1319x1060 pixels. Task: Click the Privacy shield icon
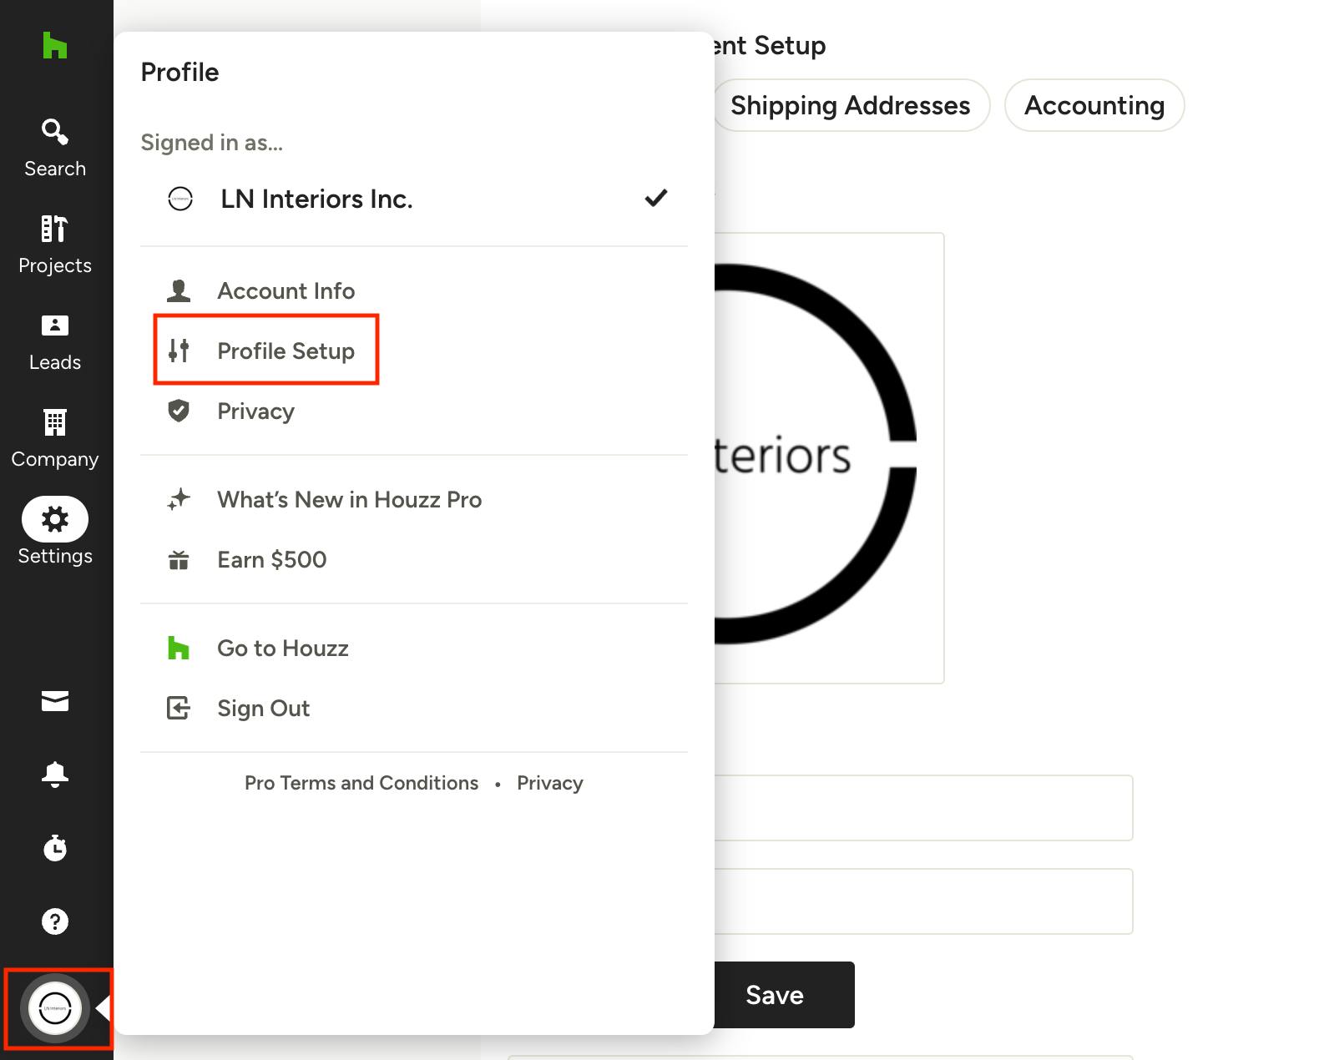tap(179, 411)
